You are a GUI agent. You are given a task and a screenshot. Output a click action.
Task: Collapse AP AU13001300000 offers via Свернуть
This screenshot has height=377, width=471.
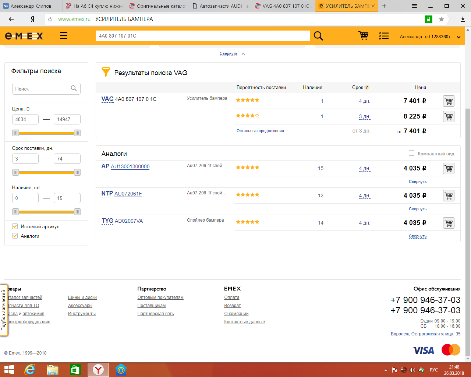click(x=417, y=182)
